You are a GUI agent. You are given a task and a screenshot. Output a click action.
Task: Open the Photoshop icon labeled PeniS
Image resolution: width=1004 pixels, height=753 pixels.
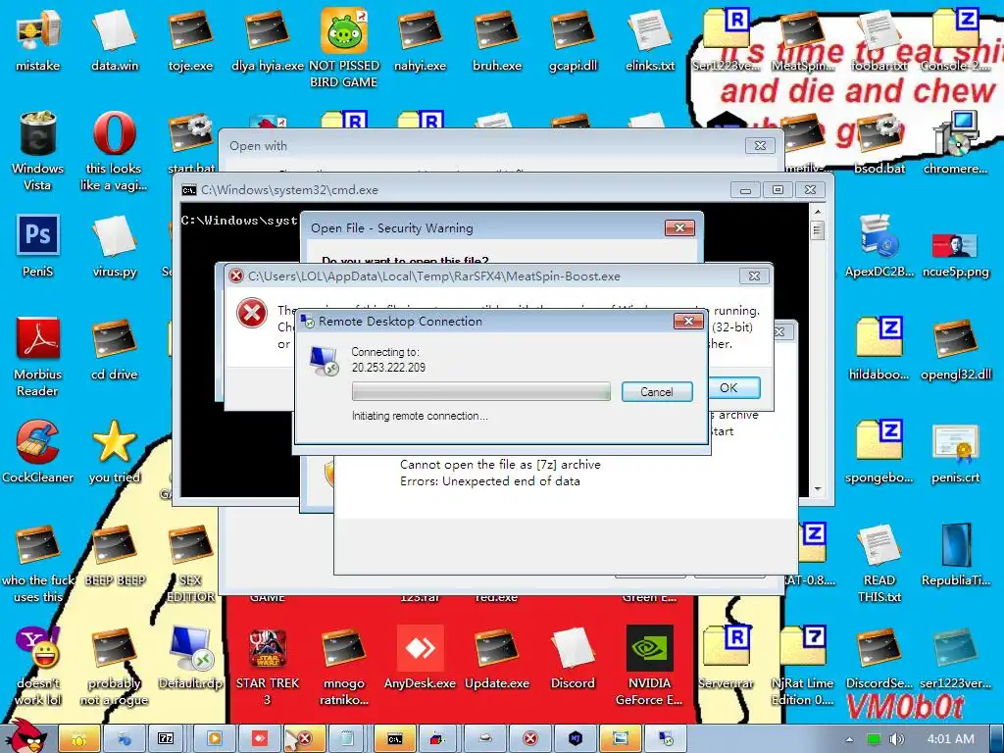(37, 246)
